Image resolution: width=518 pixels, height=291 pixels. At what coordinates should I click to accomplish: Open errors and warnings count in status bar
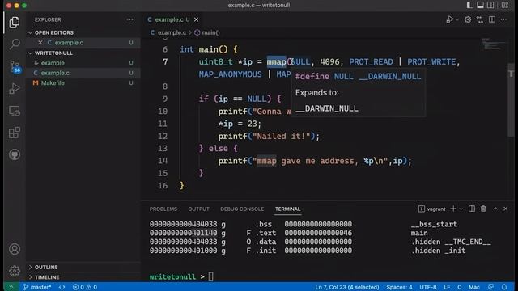pyautogui.click(x=85, y=287)
